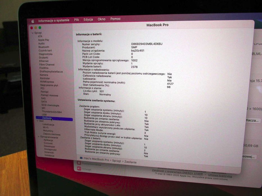The width and height of the screenshot is (262, 196).
Task: Collapse the Sprzęt section chevron
Action: [33, 33]
